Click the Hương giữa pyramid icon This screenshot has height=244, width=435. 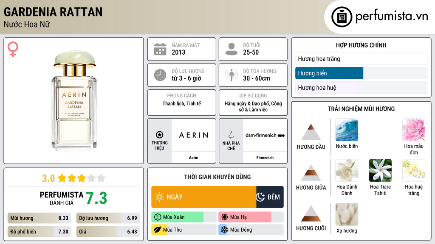click(311, 173)
